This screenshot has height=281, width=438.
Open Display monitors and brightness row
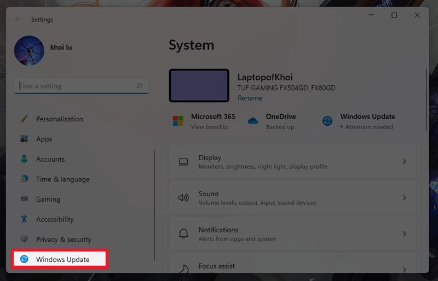click(293, 162)
